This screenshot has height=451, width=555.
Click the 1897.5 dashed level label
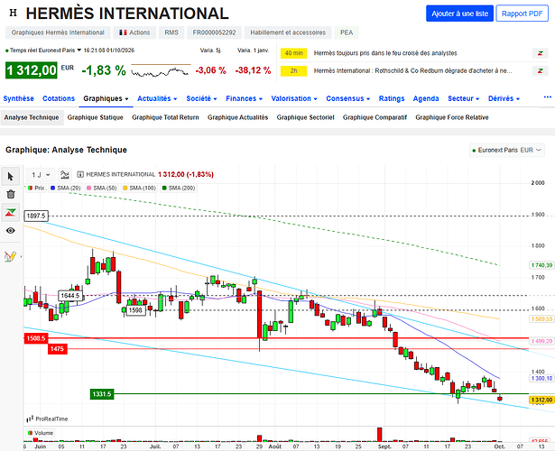click(x=36, y=216)
